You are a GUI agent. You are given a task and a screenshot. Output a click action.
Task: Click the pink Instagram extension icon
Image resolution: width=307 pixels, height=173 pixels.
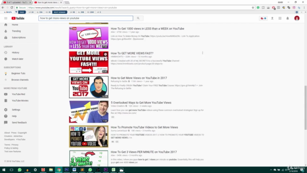point(294,8)
